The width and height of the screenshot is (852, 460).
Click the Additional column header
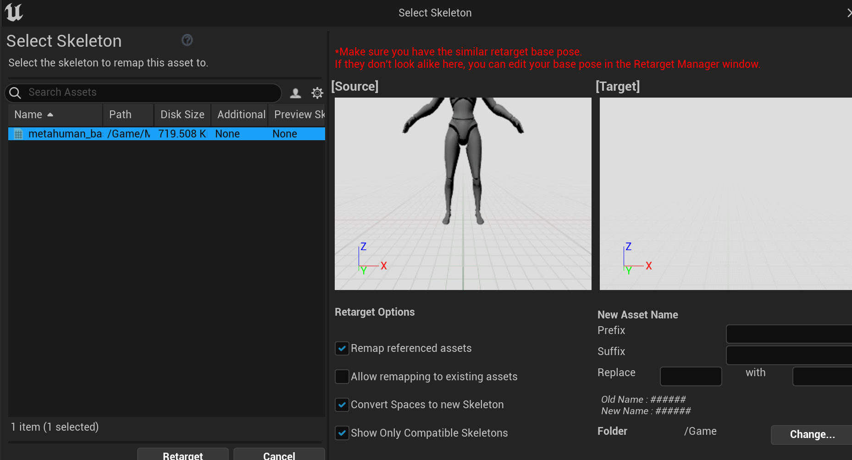(x=240, y=115)
